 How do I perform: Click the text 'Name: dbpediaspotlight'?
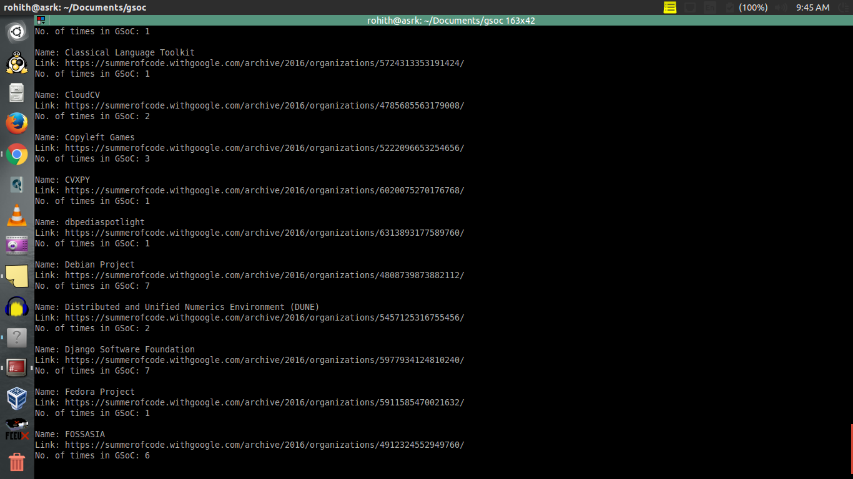click(90, 222)
